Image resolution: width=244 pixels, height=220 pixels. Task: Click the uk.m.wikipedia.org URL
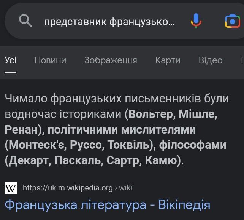pyautogui.click(x=68, y=188)
